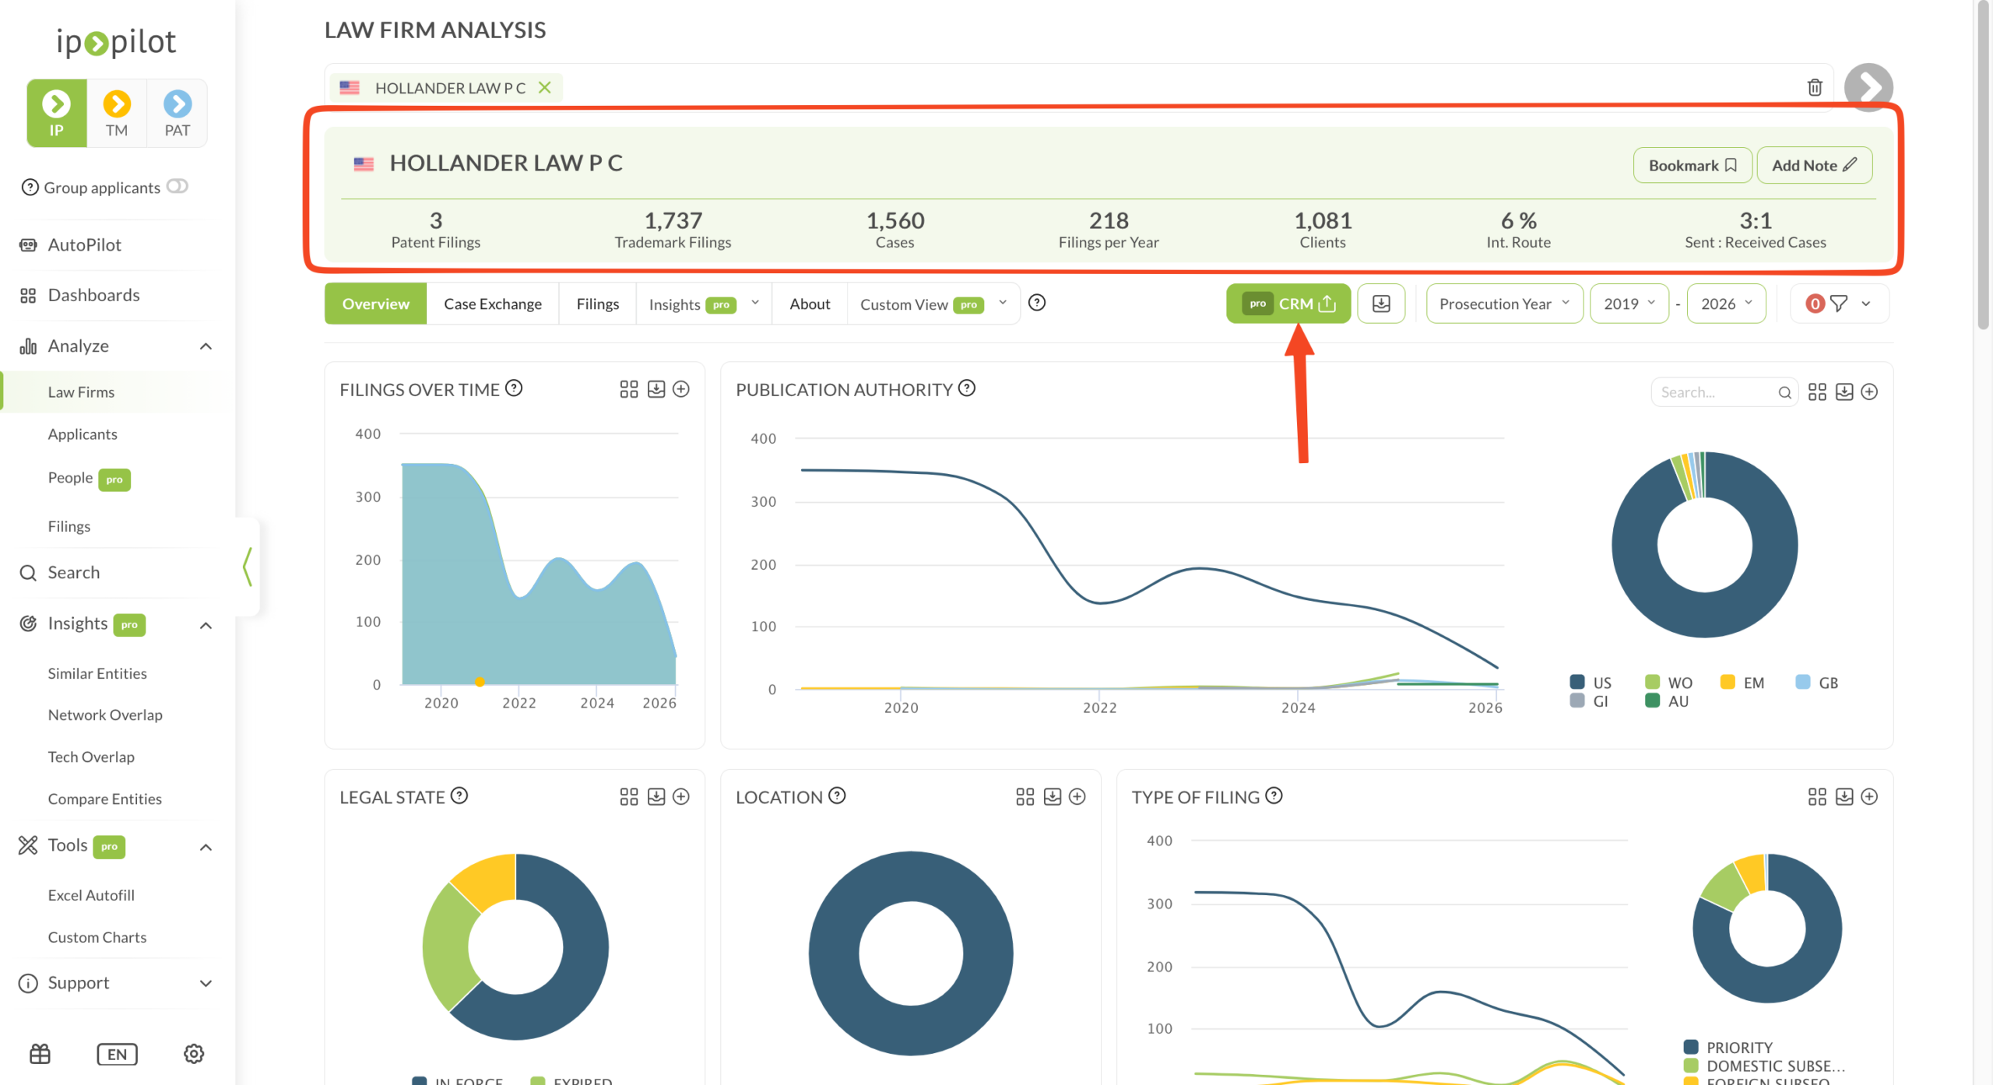Image resolution: width=1993 pixels, height=1085 pixels.
Task: Switch to the About tab
Action: tap(810, 304)
